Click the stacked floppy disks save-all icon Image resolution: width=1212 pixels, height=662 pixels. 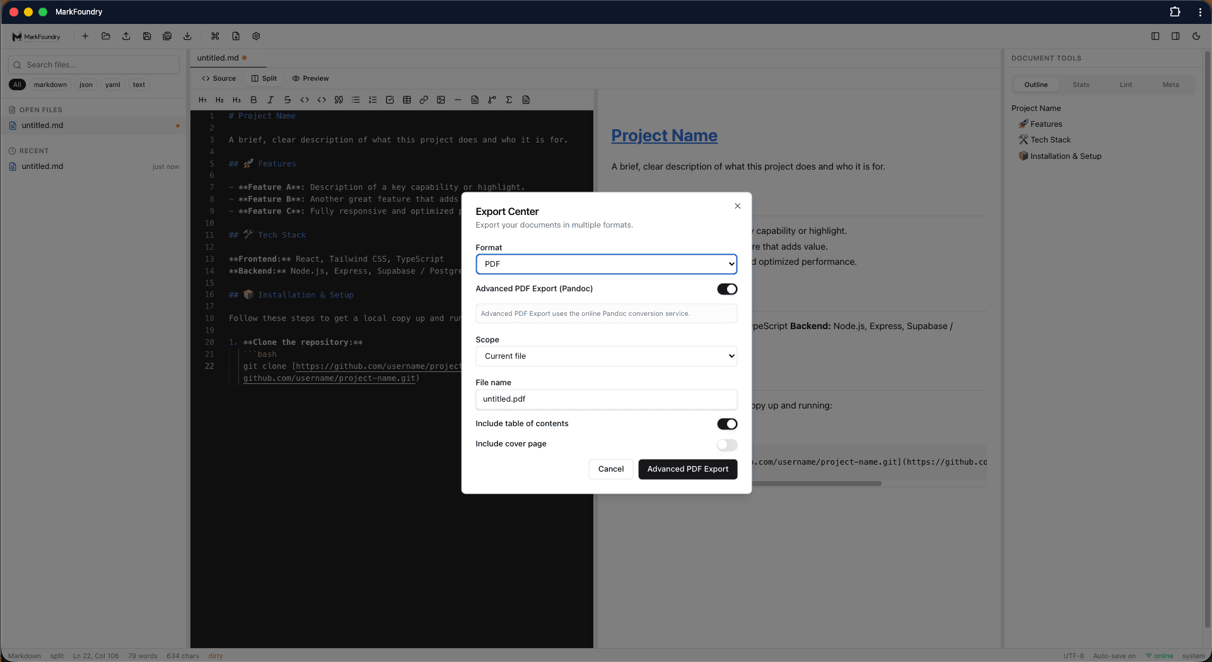pyautogui.click(x=167, y=37)
